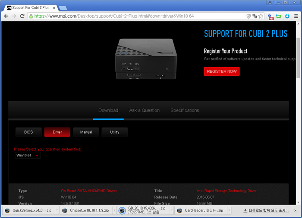Open the Win10 64 operating system dropdown
The height and width of the screenshot is (218, 302).
pyautogui.click(x=28, y=156)
